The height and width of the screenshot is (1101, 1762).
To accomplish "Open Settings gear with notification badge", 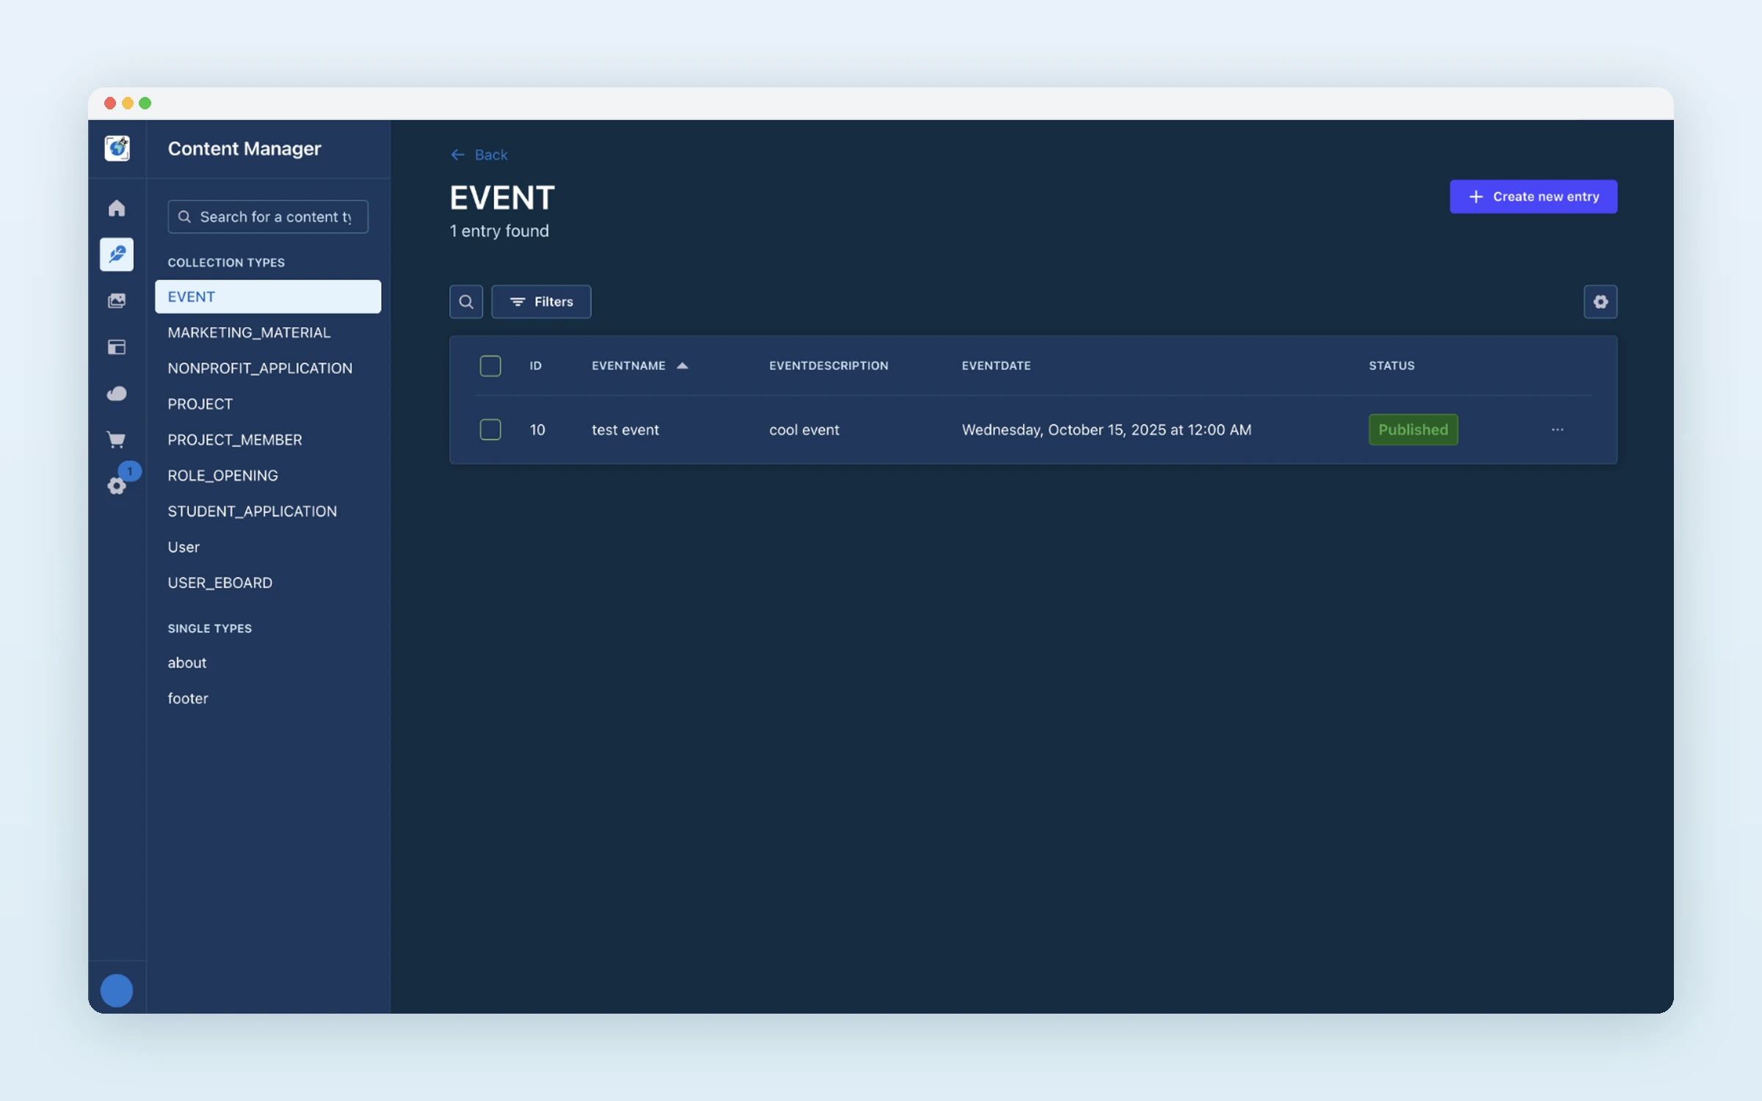I will click(x=117, y=485).
